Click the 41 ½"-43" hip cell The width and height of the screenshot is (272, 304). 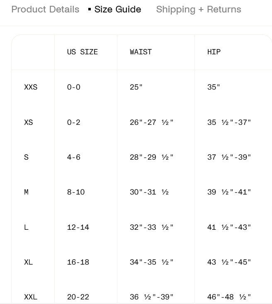(x=229, y=227)
